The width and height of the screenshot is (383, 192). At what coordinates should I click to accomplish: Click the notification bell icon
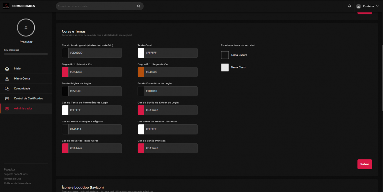coord(349,6)
